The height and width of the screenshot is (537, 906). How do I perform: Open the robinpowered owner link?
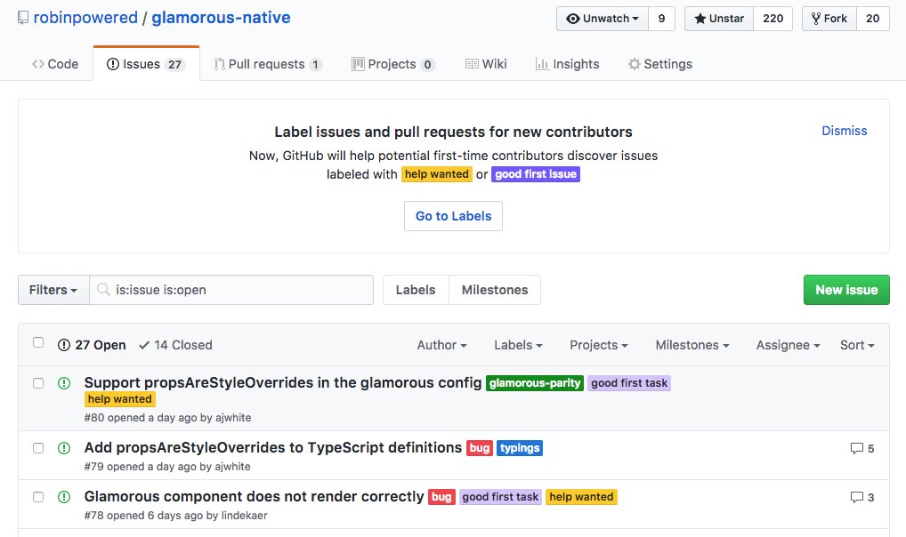click(x=85, y=18)
